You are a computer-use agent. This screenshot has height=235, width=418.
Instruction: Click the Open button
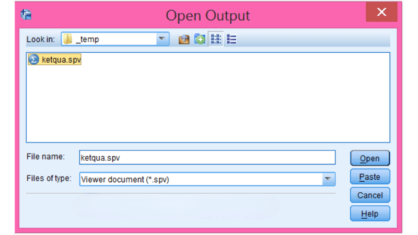[x=370, y=158]
